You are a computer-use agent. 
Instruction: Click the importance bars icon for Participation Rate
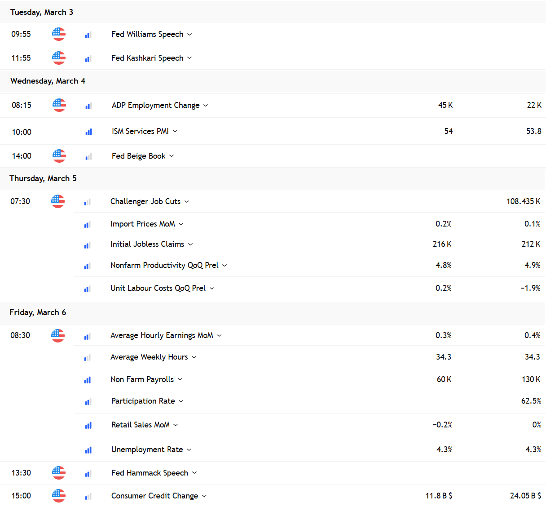pyautogui.click(x=88, y=401)
